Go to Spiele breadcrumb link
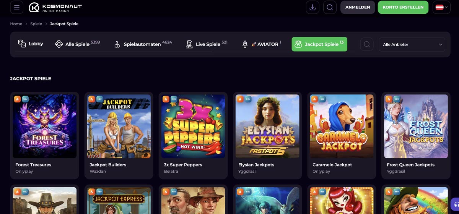The width and height of the screenshot is (459, 214). pos(36,24)
